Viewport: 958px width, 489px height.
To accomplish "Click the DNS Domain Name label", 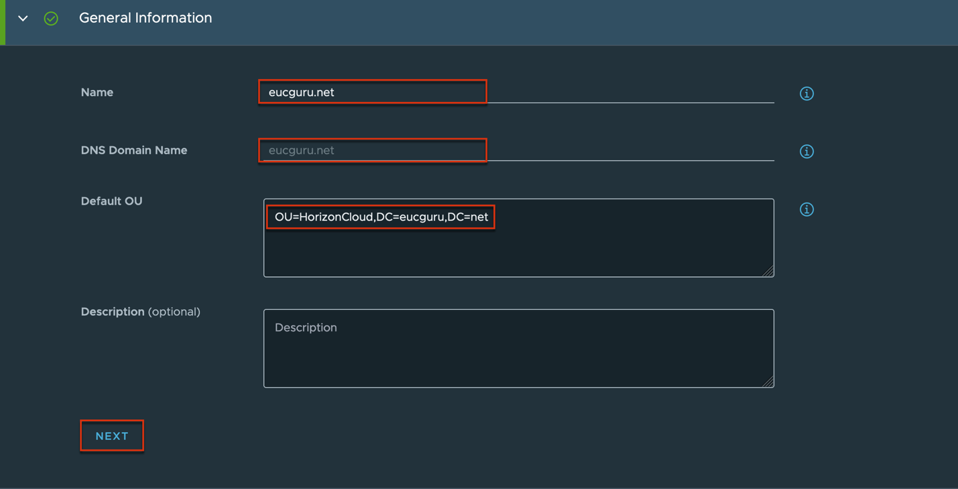I will [134, 150].
